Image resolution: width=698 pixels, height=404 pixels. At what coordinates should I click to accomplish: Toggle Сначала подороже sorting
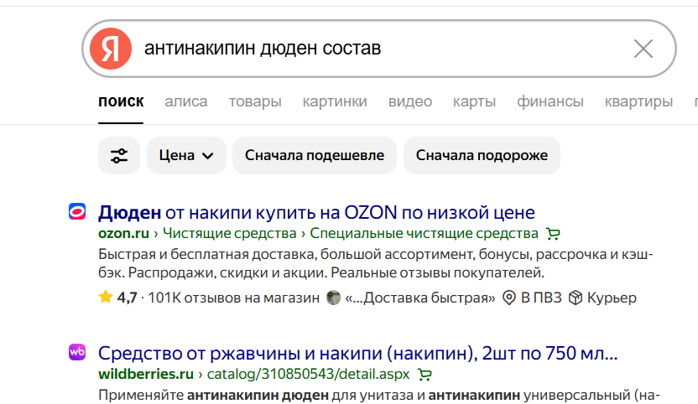482,155
